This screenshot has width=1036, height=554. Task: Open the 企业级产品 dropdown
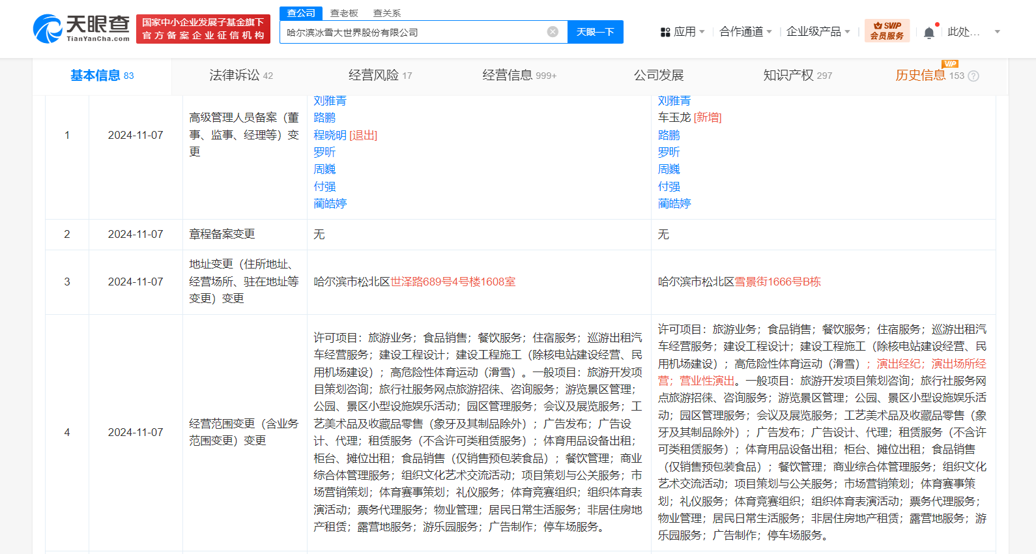tap(818, 32)
